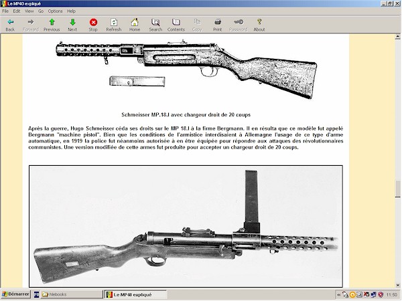Click the vertical scrollbar thumb
402x301 pixels.
pyautogui.click(x=397, y=189)
